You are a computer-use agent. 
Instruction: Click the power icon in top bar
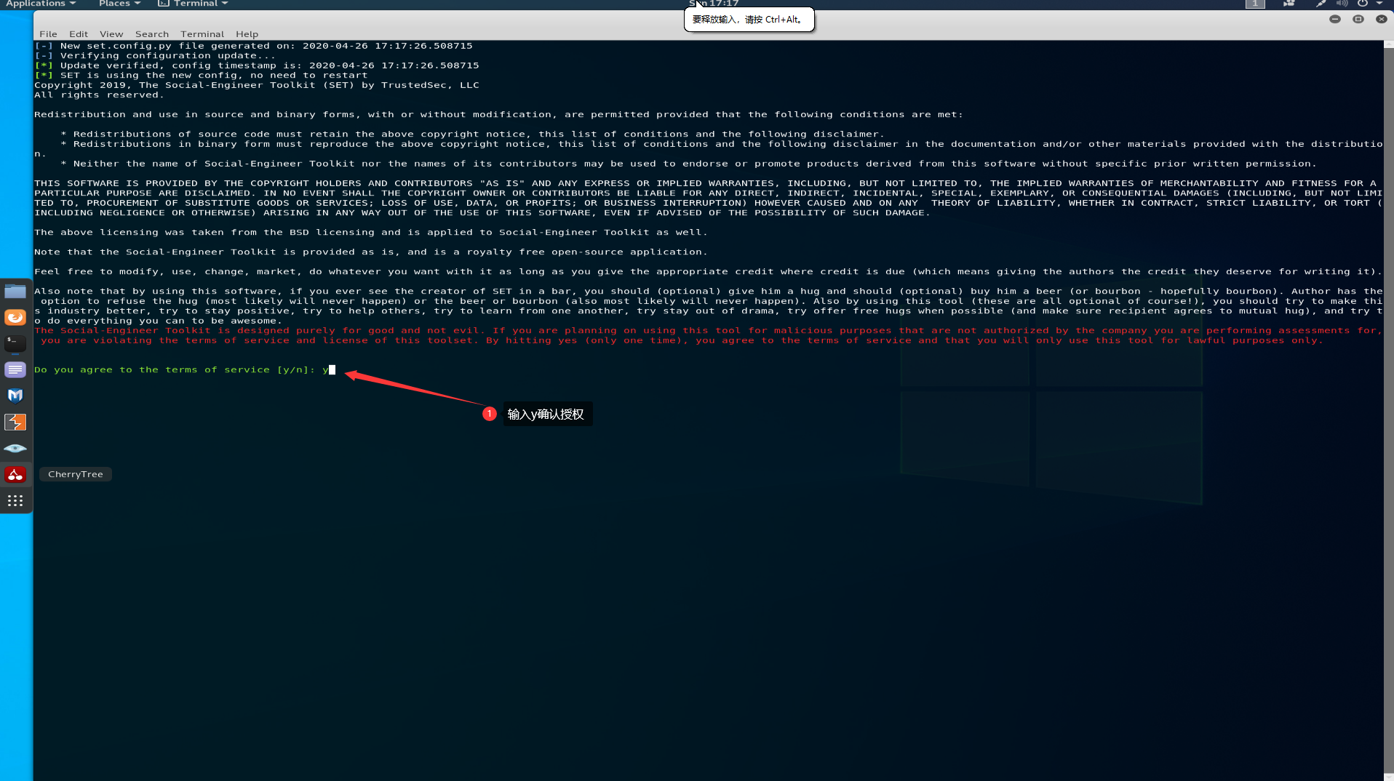click(x=1362, y=4)
